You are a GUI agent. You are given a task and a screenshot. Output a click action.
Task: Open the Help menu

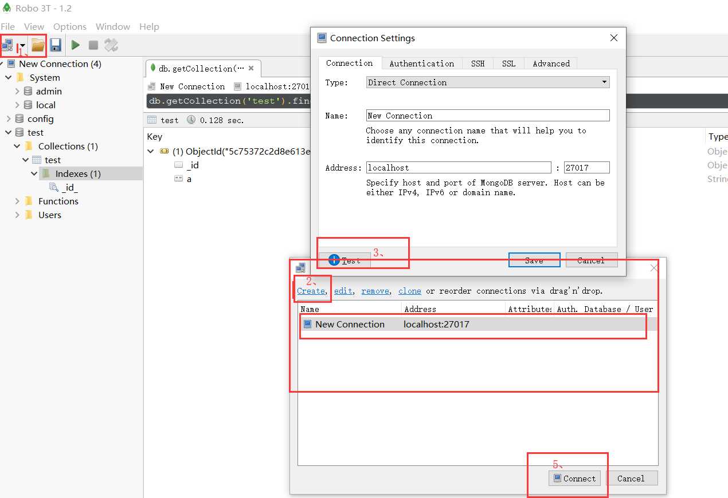click(149, 26)
